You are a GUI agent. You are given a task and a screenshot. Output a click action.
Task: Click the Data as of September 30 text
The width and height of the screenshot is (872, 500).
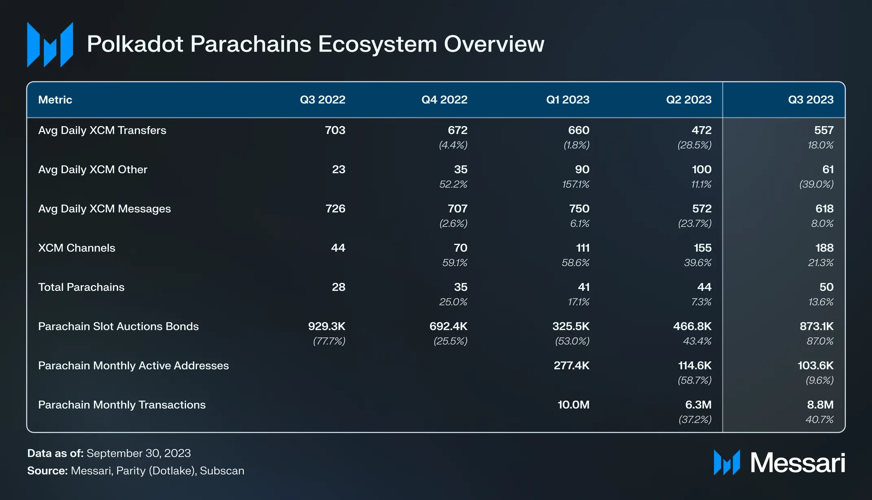[109, 453]
